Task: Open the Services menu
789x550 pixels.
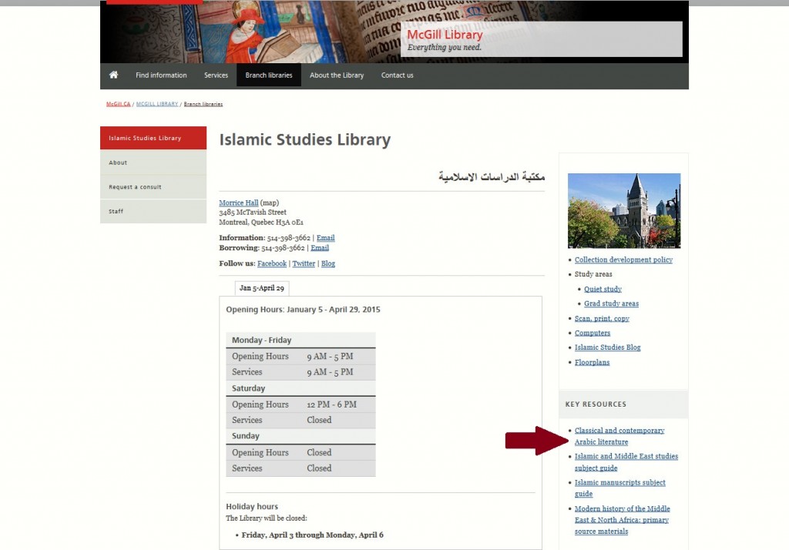Action: coord(216,75)
